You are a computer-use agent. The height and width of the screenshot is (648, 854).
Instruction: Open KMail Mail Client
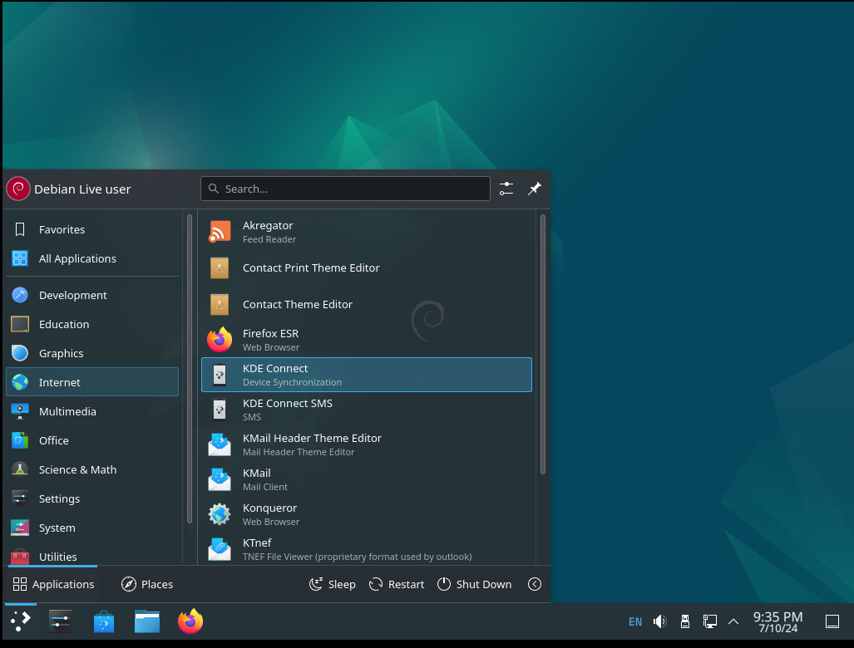pyautogui.click(x=367, y=479)
